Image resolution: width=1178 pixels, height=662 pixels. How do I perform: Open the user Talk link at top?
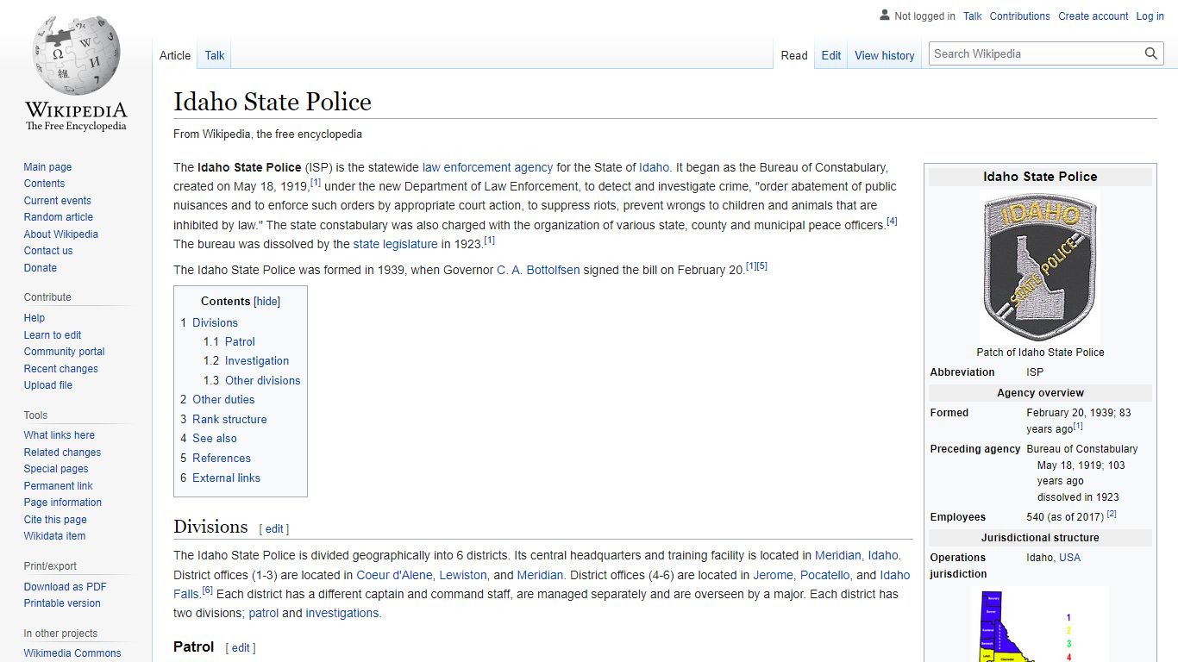click(x=973, y=16)
